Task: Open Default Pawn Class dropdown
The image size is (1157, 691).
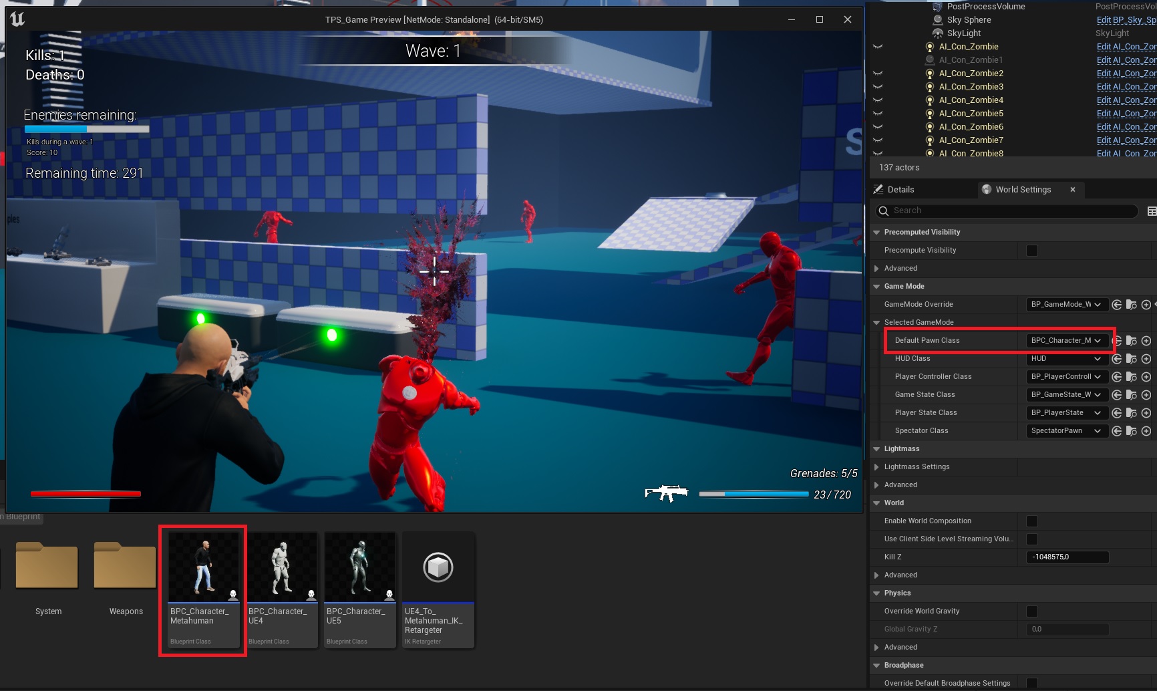Action: tap(1066, 341)
